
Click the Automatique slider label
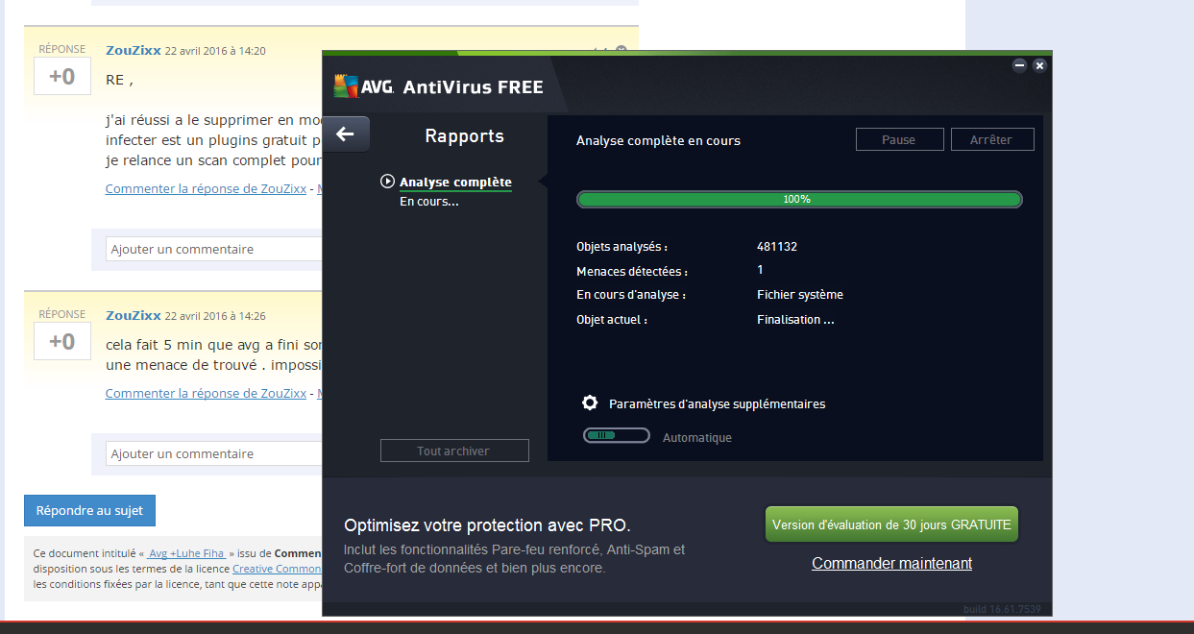(x=697, y=437)
